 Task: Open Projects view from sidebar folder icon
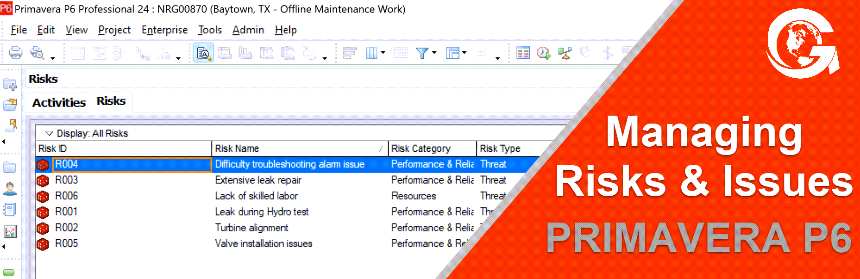click(10, 167)
